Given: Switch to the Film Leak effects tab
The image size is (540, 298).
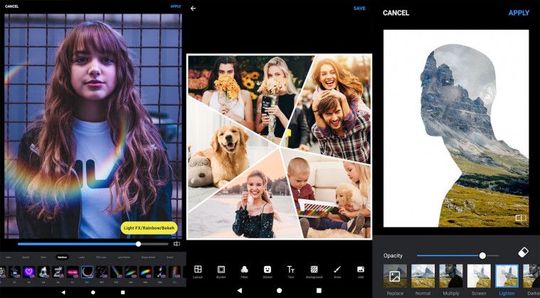Looking at the screenshot, I should click(x=101, y=257).
